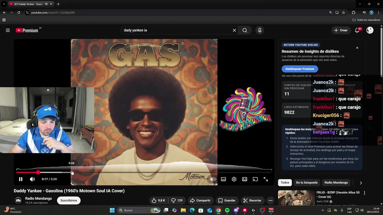Image resolution: width=383 pixels, height=215 pixels.
Task: Reload the YouTube page
Action: (19, 13)
